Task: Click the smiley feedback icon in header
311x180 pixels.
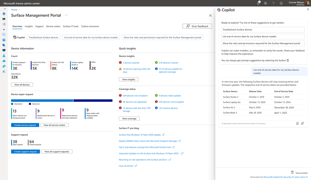Action: [x=281, y=3]
